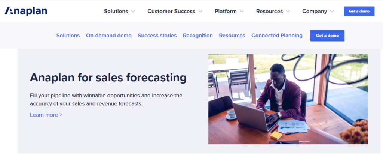Expand the Company dropdown chevron
Image resolution: width=383 pixels, height=154 pixels.
[332, 12]
